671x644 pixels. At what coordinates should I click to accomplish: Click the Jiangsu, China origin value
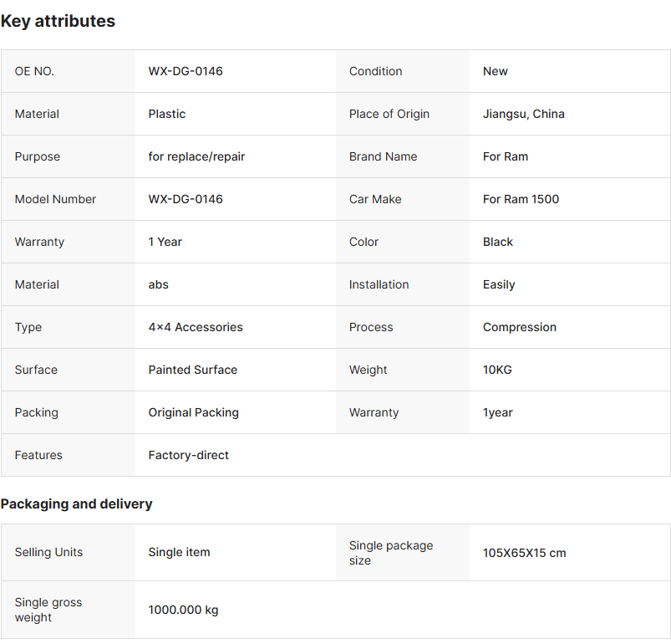pyautogui.click(x=524, y=114)
